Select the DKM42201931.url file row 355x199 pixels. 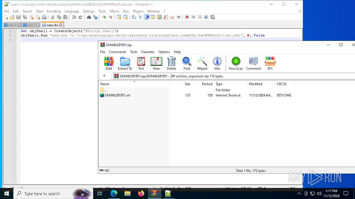[x=196, y=95]
